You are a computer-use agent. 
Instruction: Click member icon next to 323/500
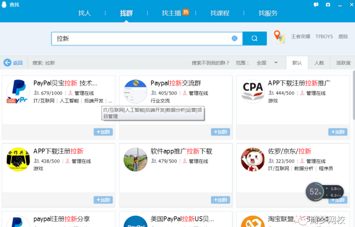coord(271,161)
